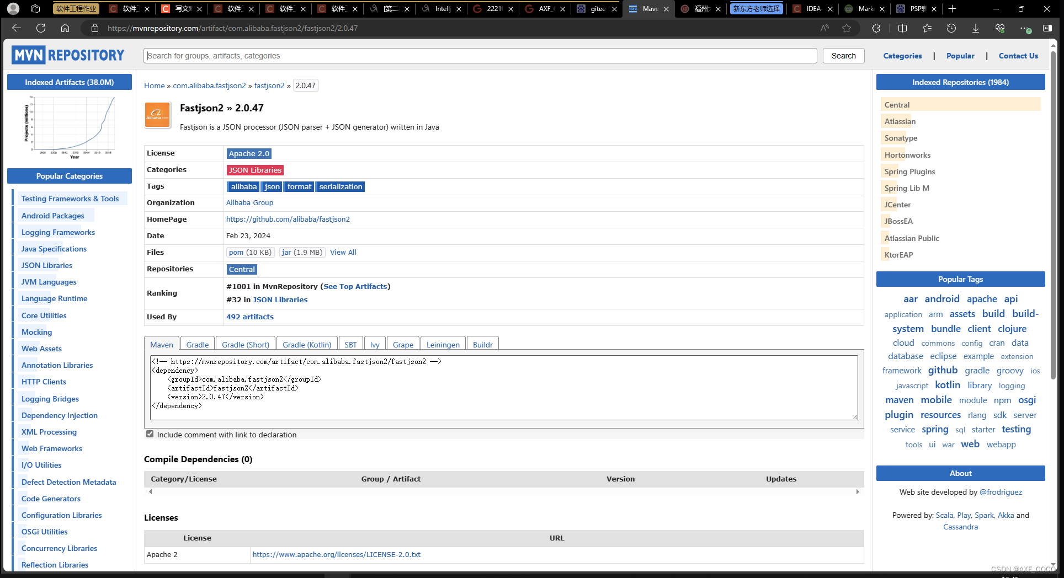The height and width of the screenshot is (578, 1064).
Task: Open the browser home page
Action: 65,28
